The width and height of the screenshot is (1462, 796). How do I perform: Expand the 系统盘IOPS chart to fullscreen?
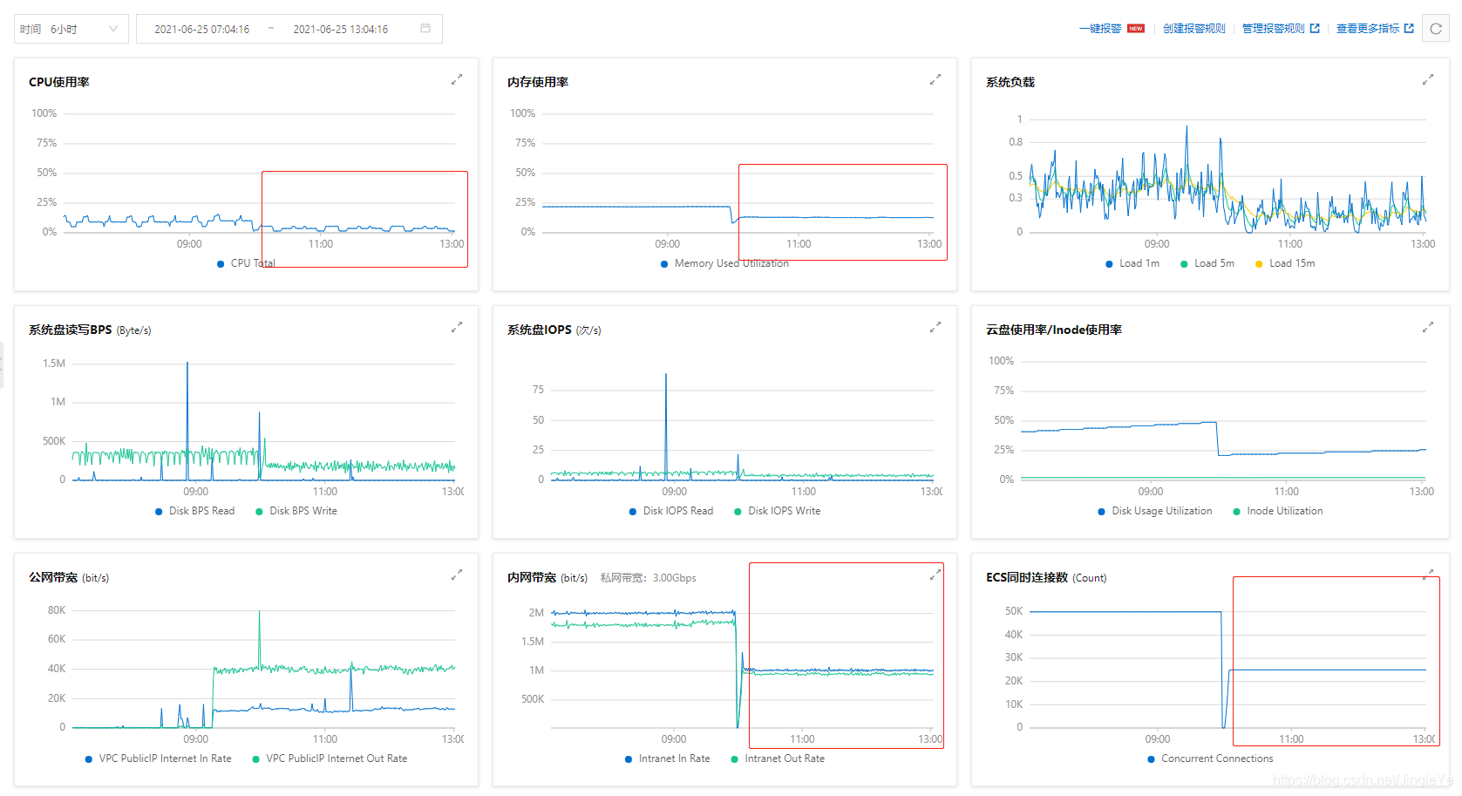935,328
